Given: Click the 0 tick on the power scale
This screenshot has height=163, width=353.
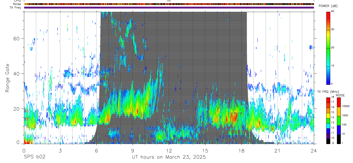Looking at the screenshot, I should (x=332, y=84).
